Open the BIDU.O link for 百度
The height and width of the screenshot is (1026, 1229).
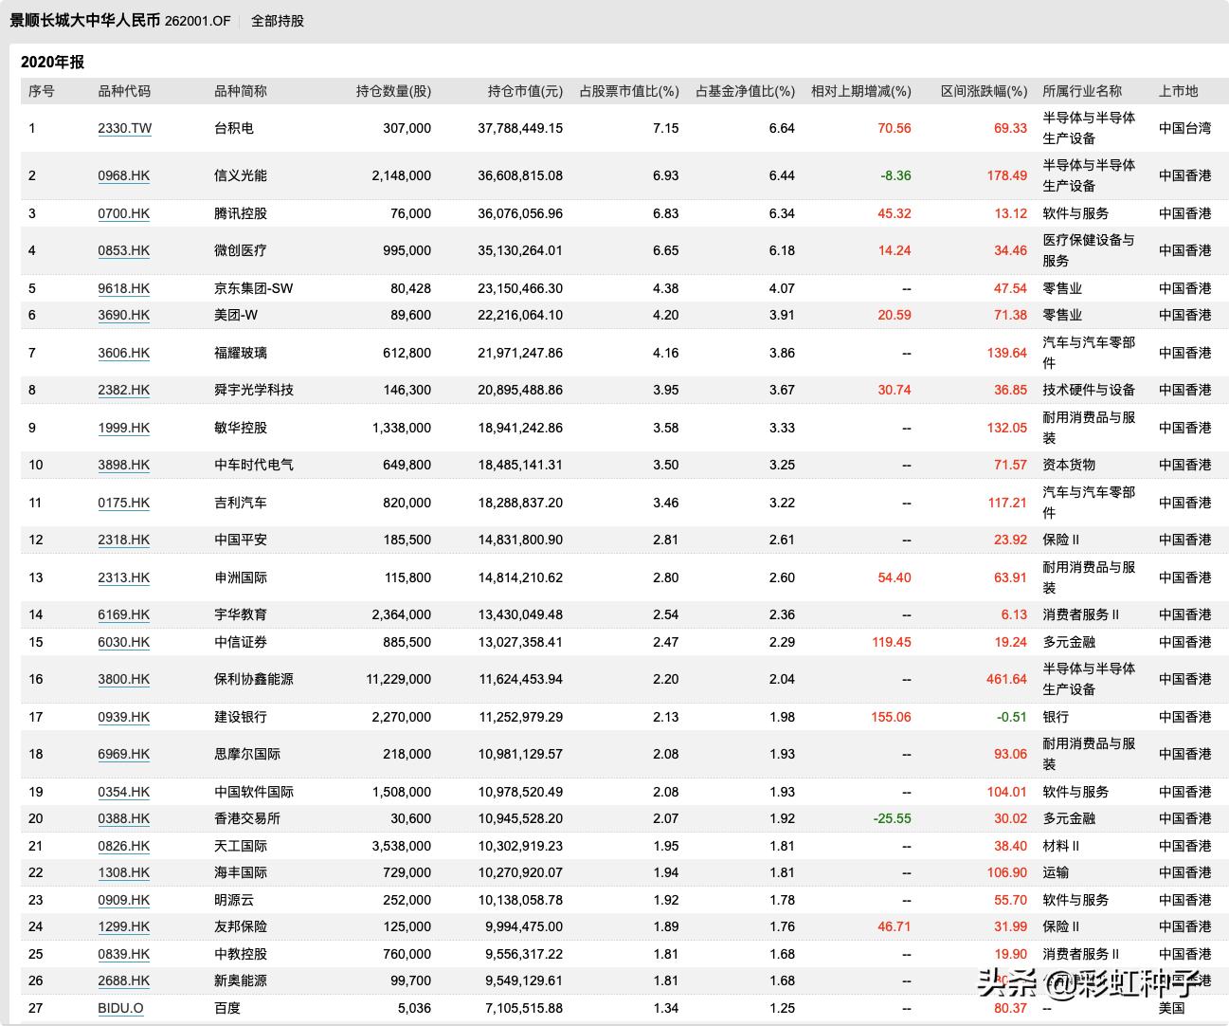click(121, 1008)
